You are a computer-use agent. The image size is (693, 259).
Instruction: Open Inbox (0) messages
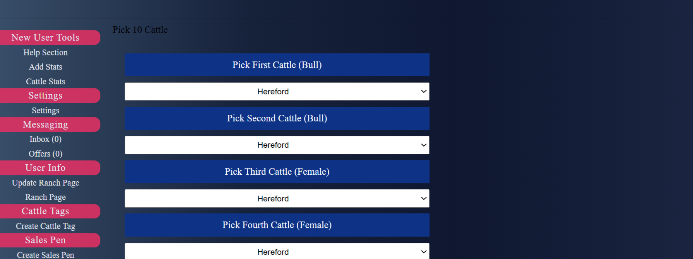coord(45,139)
